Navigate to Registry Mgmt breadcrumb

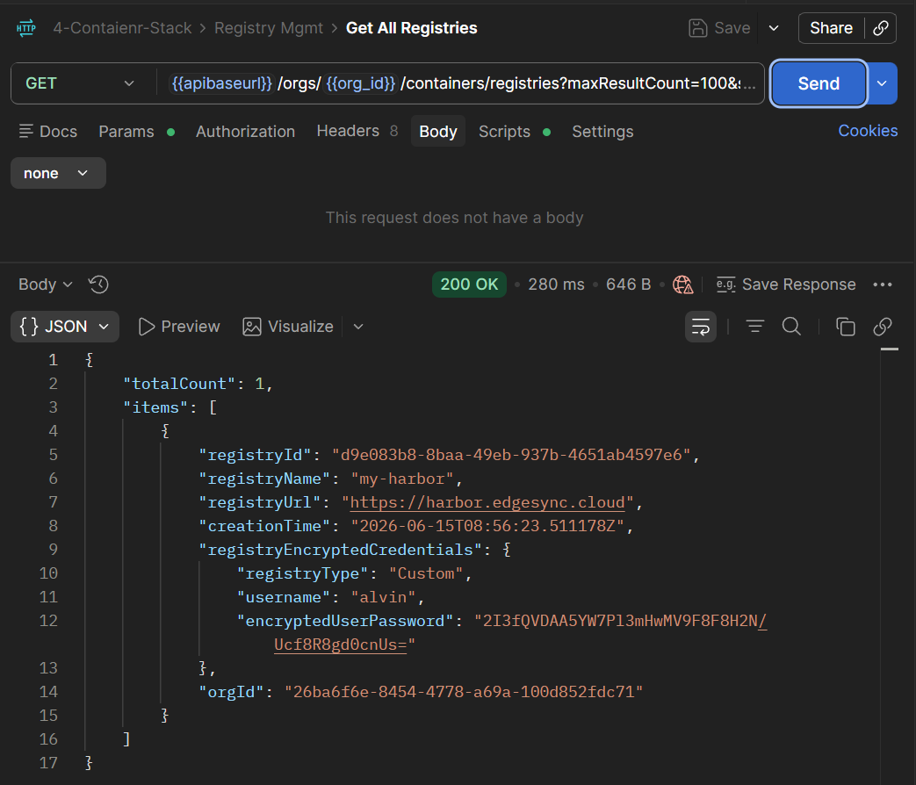pos(268,28)
